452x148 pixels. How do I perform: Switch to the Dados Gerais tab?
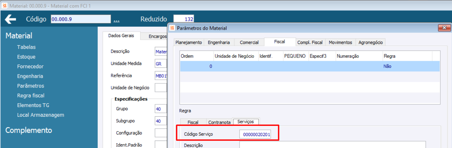pos(121,36)
